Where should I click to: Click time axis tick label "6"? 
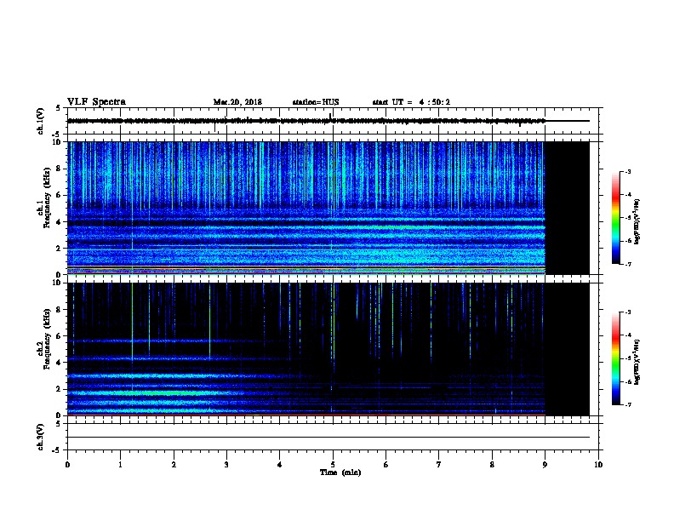[x=386, y=464]
